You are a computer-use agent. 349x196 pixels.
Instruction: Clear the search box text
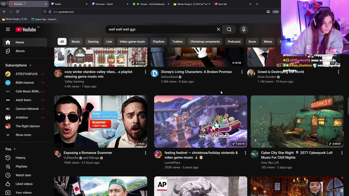tap(218, 29)
